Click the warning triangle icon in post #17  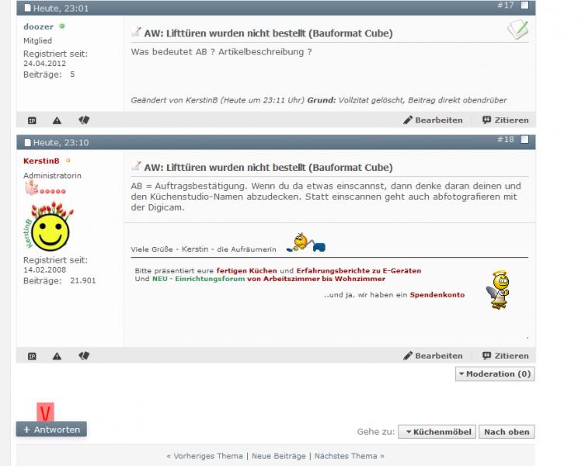click(57, 120)
